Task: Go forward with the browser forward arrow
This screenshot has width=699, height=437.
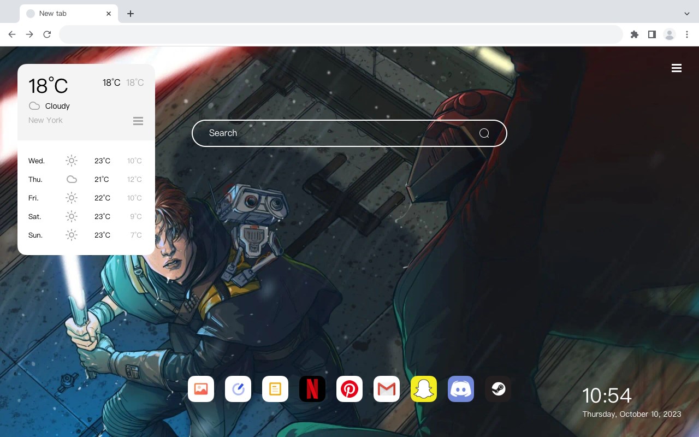Action: [29, 34]
